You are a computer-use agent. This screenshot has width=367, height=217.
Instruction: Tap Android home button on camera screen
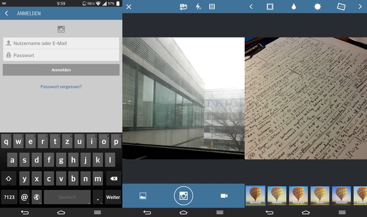coord(183,212)
